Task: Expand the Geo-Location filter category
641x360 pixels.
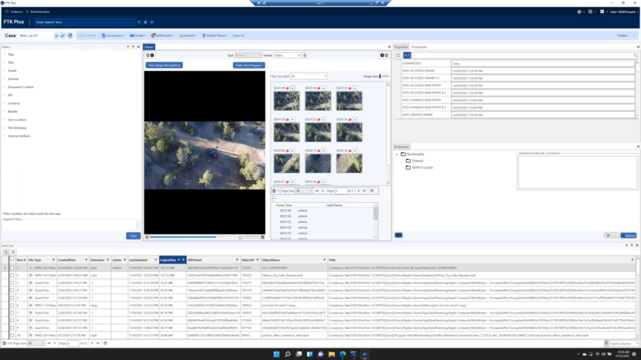Action: click(4, 119)
